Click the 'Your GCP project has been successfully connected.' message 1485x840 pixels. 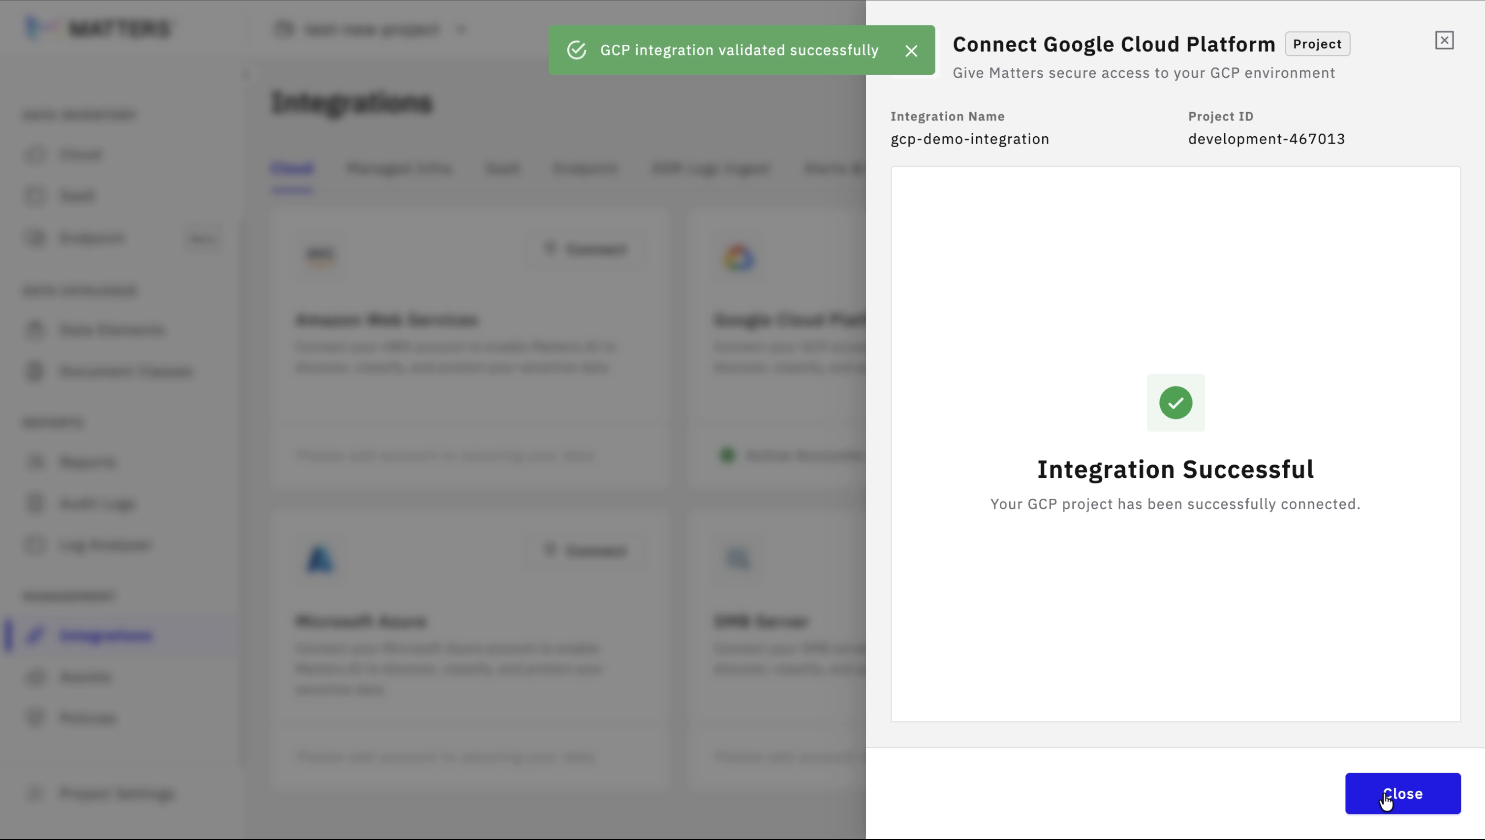tap(1176, 504)
